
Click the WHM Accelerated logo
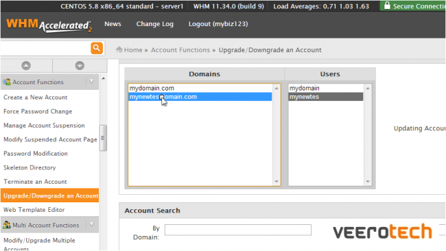[x=49, y=25]
